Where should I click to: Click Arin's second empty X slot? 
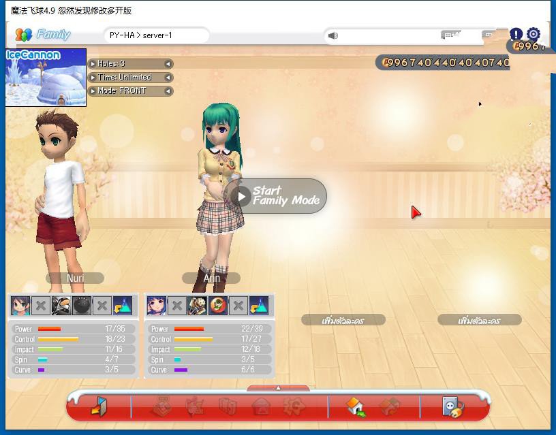tap(238, 306)
